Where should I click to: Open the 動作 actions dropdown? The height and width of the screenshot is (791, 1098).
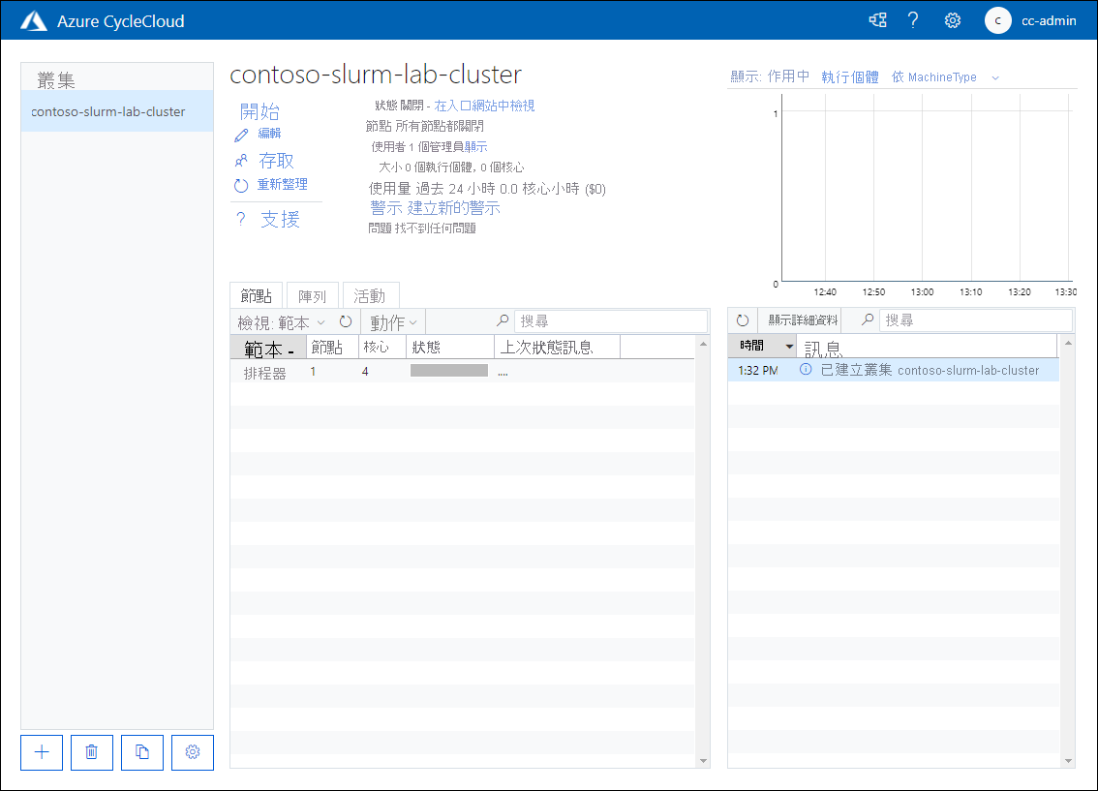click(x=390, y=320)
